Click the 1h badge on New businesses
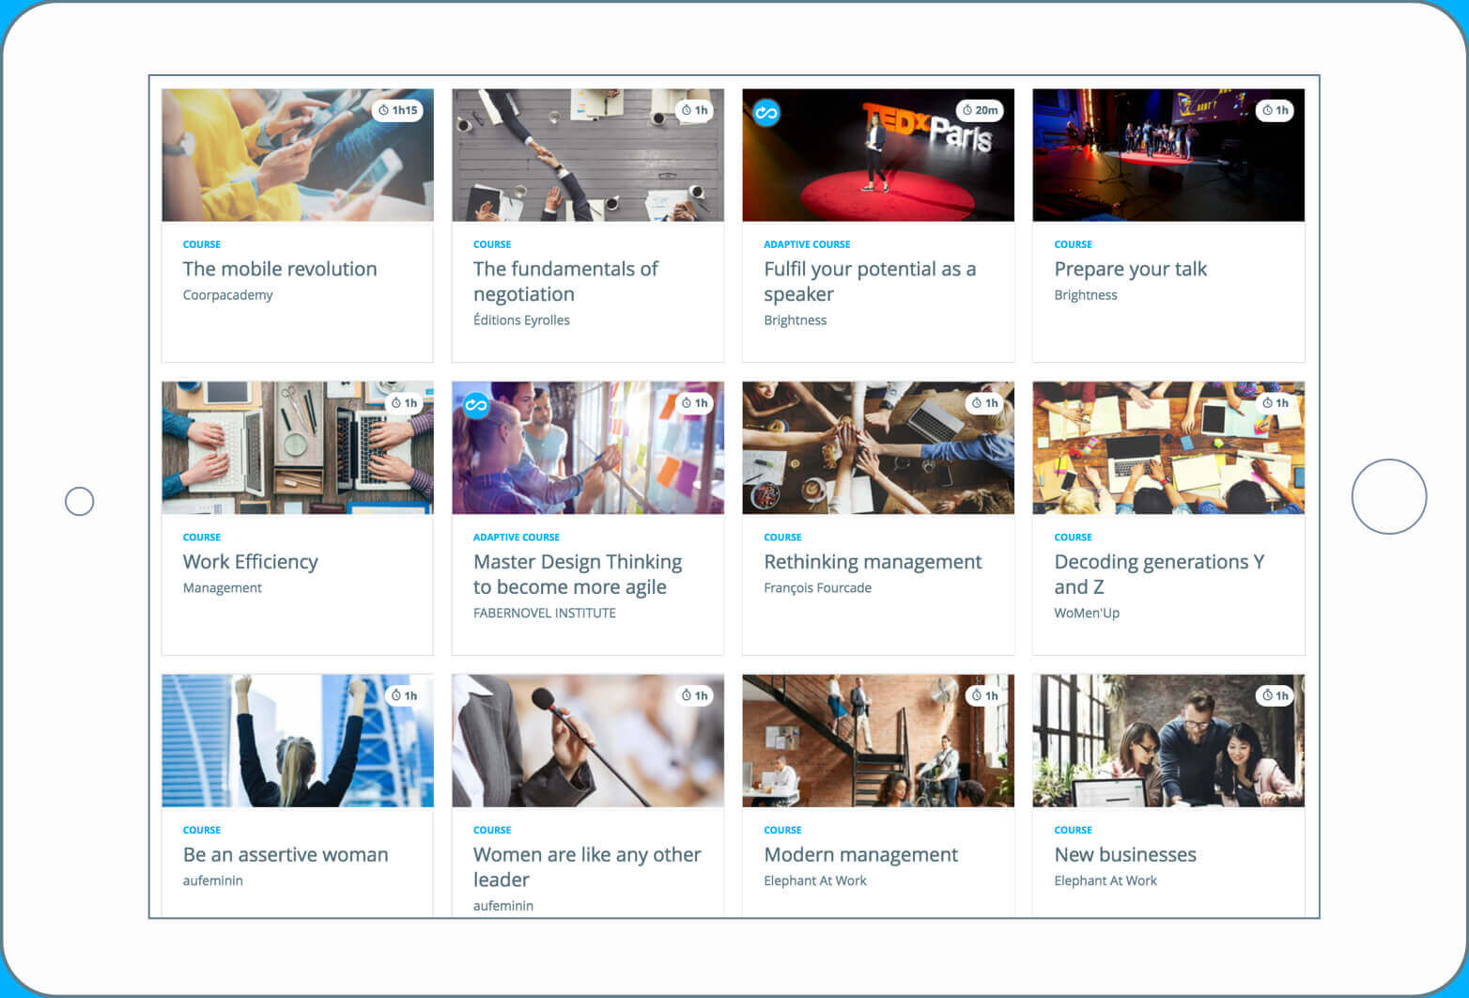 tap(1276, 695)
